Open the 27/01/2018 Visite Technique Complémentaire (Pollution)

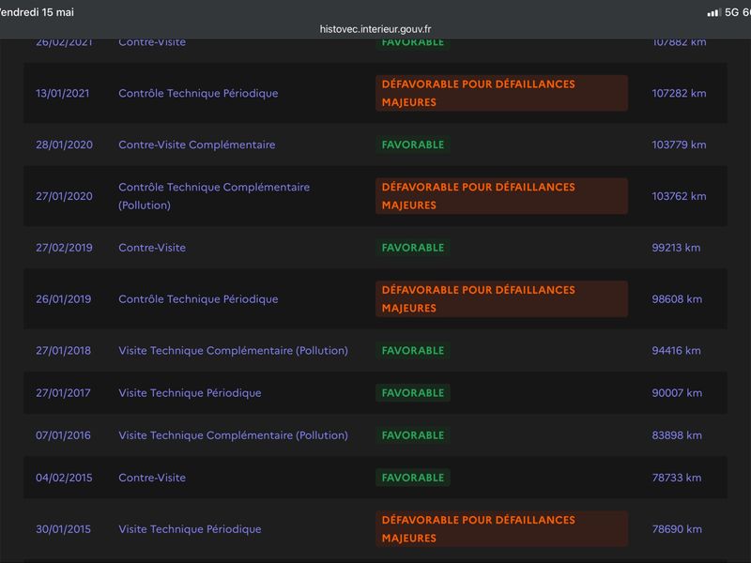click(x=233, y=350)
